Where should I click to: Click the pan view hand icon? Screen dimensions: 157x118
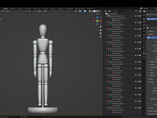tap(100, 30)
